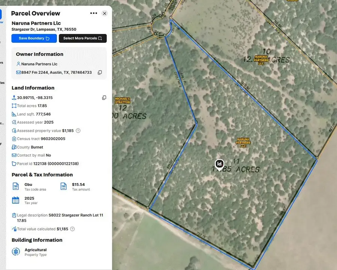Click the Agricultural property type icon
The image size is (337, 270).
click(x=15, y=252)
